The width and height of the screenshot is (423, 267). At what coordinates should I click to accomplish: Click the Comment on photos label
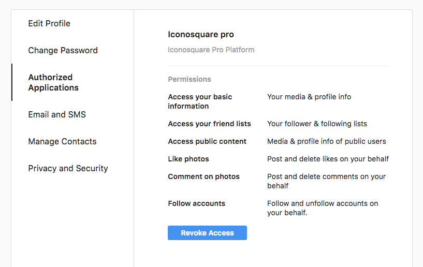coord(203,176)
